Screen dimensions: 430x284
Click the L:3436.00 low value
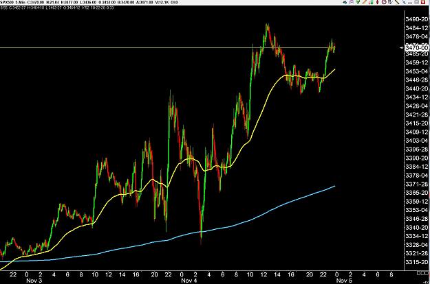click(x=88, y=2)
